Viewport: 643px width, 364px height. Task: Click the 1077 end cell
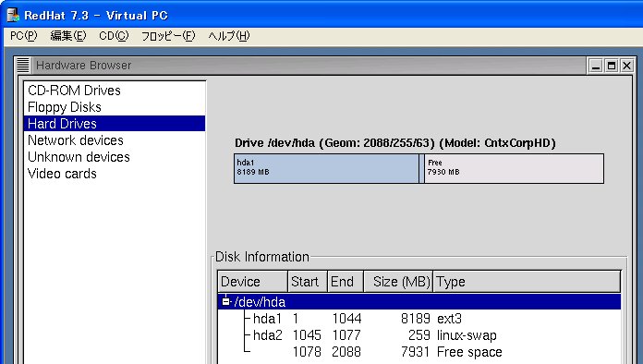tap(347, 335)
